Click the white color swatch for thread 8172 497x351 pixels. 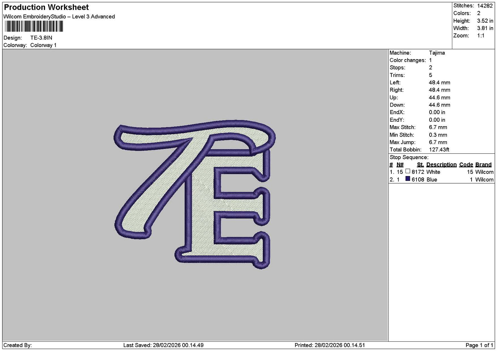coord(408,171)
